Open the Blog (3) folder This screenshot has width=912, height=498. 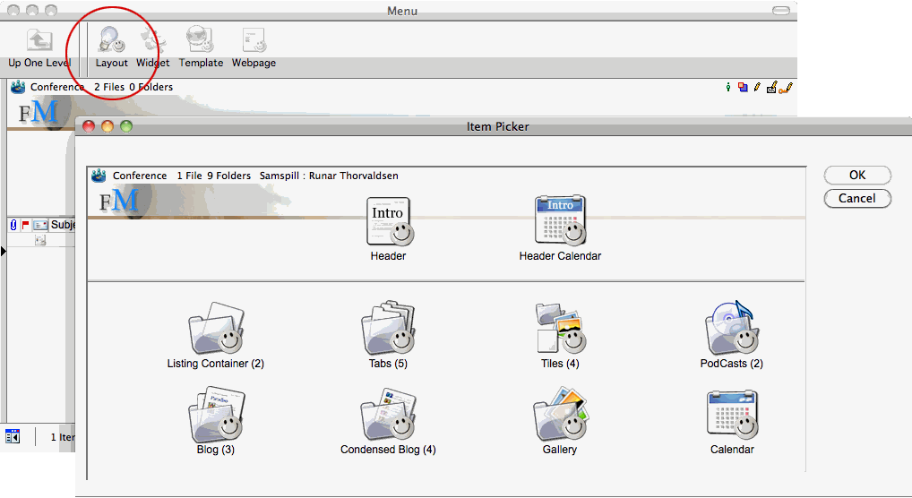216,415
